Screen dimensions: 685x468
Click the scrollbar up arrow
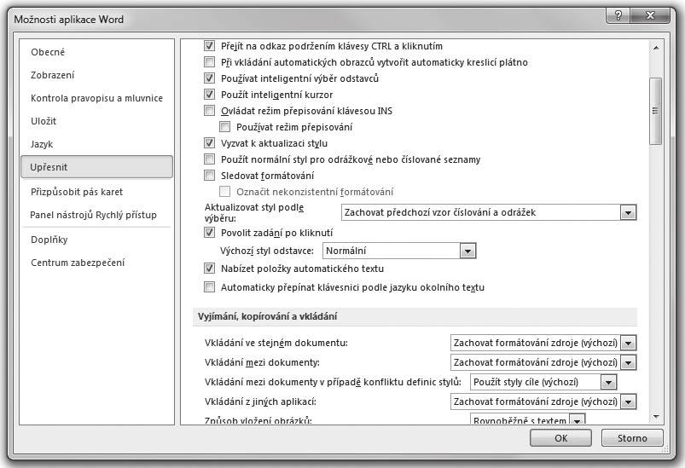click(656, 48)
